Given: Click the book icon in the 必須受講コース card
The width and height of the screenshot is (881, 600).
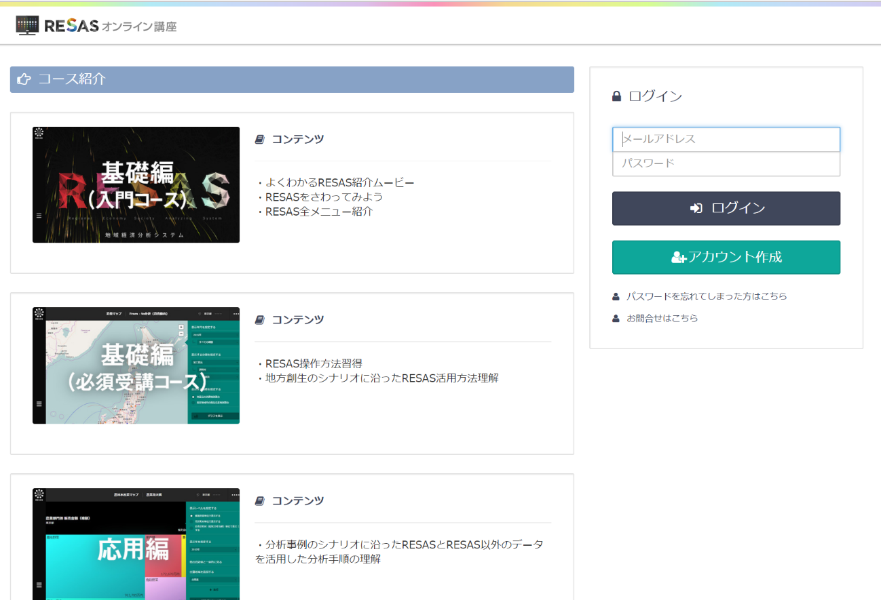Looking at the screenshot, I should [259, 320].
